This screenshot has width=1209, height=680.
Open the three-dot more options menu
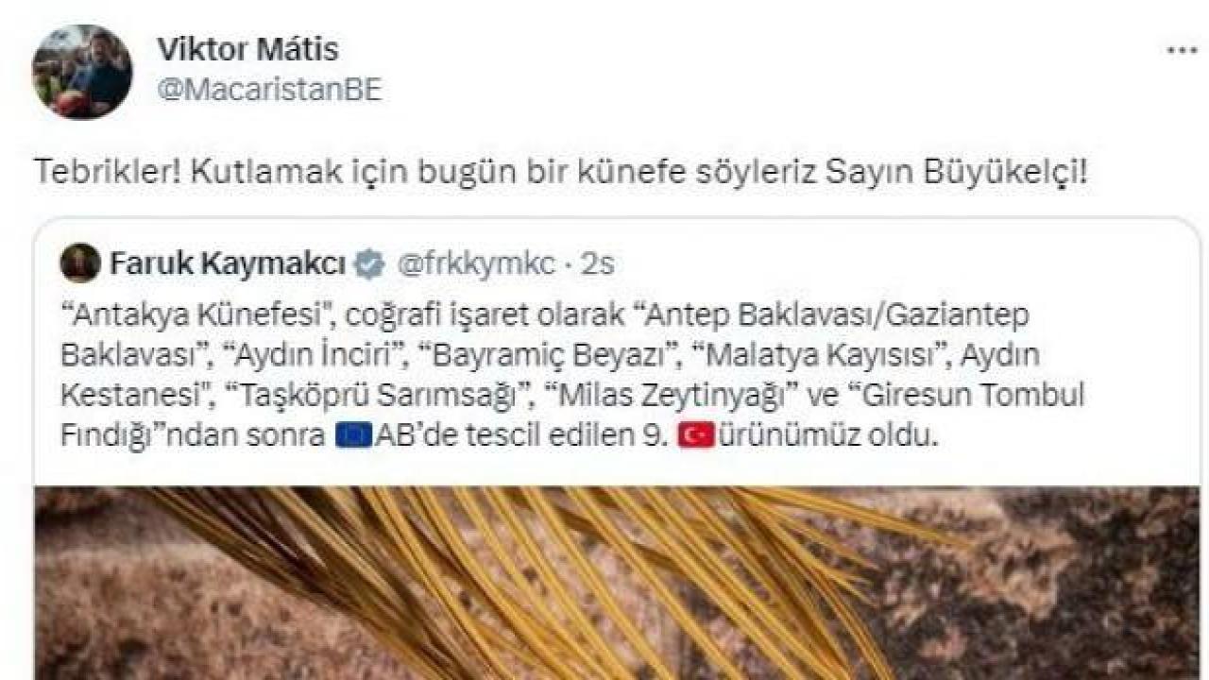pyautogui.click(x=1183, y=51)
